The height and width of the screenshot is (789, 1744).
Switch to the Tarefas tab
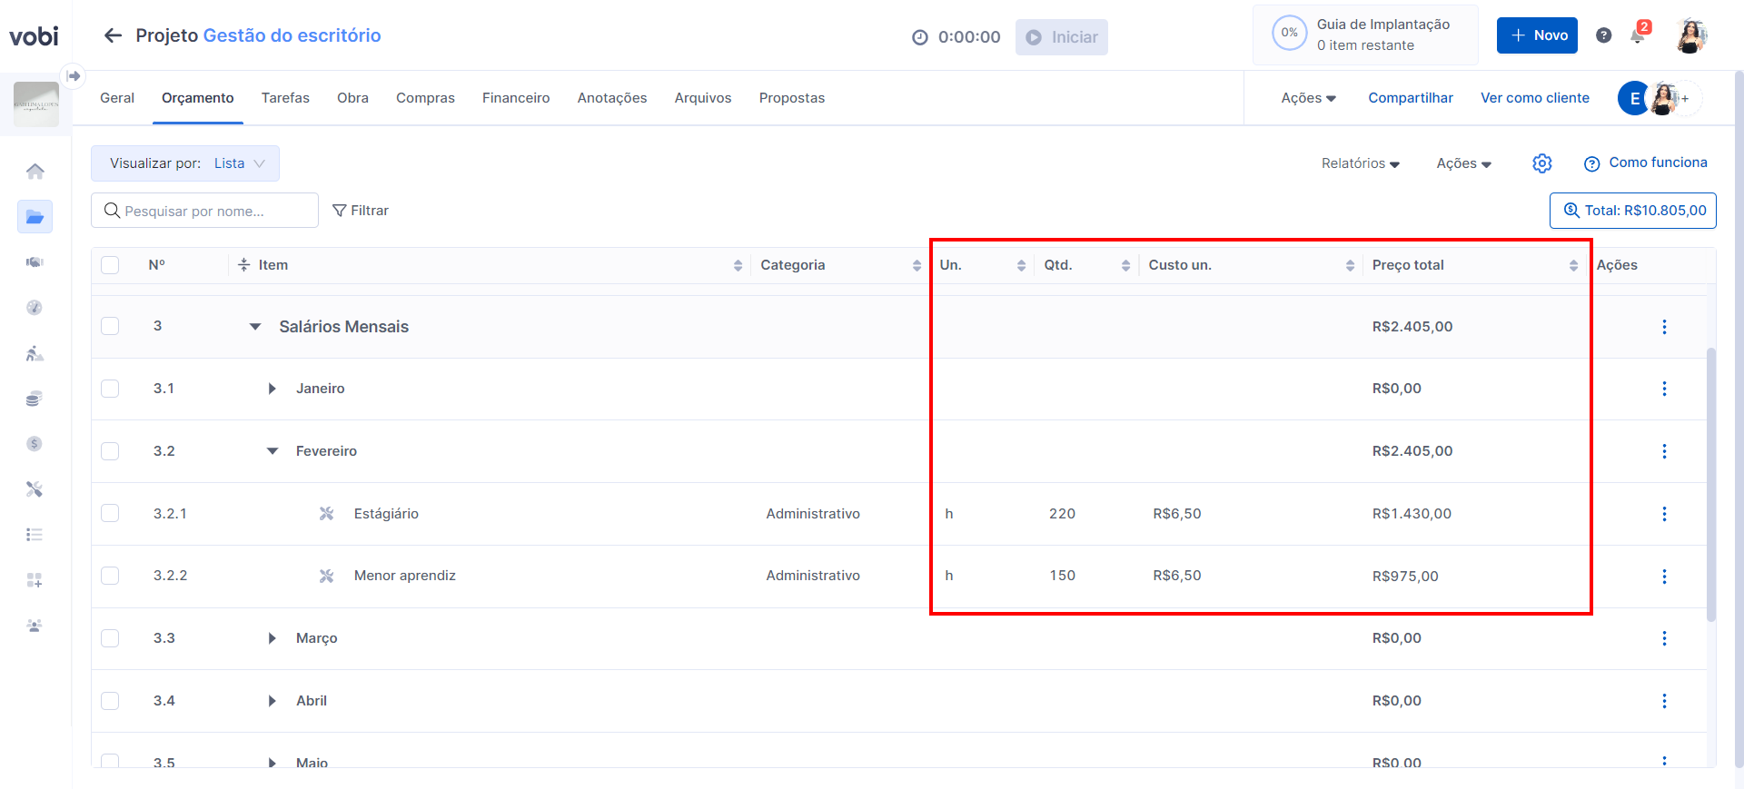(x=285, y=98)
